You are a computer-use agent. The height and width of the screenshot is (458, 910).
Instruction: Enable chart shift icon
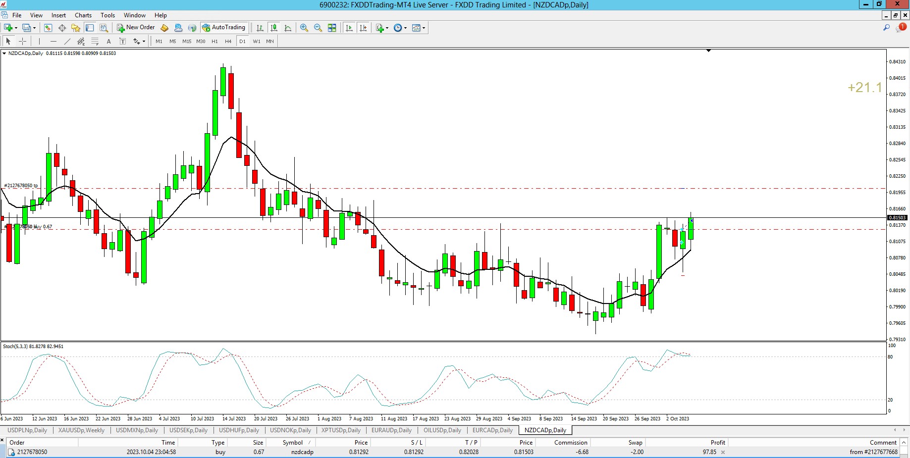pyautogui.click(x=363, y=28)
